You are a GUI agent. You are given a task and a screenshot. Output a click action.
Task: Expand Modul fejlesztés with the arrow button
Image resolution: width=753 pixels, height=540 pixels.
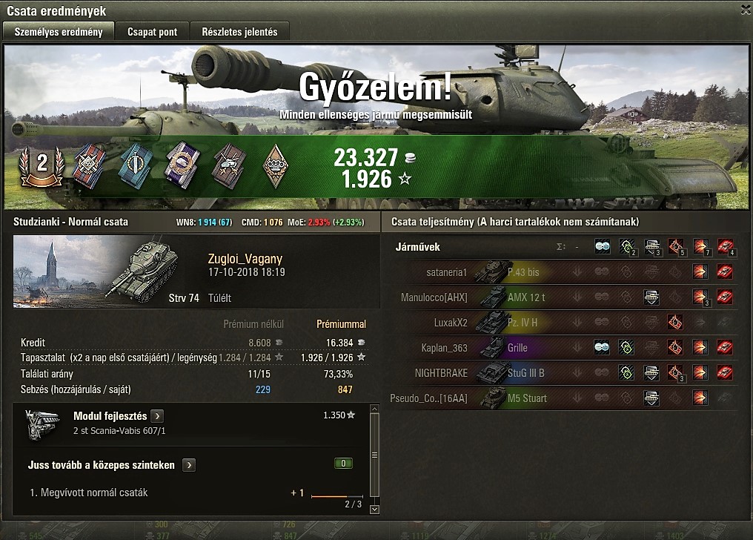tap(157, 416)
